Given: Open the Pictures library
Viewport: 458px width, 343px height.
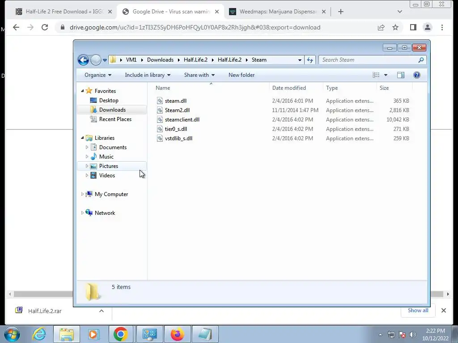Looking at the screenshot, I should 108,166.
